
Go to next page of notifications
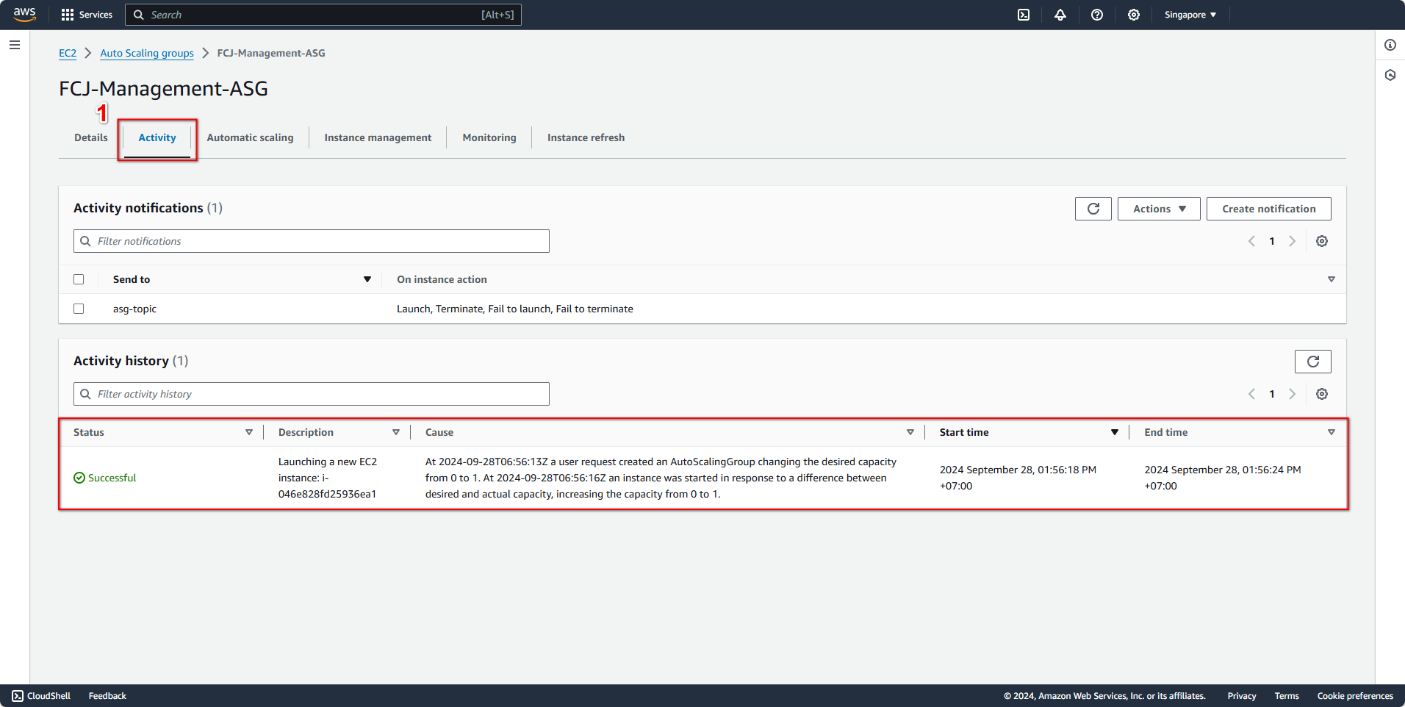1292,241
